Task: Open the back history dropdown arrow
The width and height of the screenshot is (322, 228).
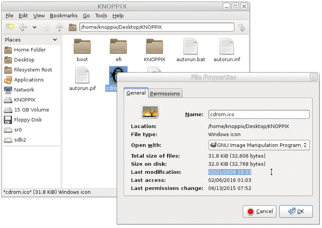Action: pyautogui.click(x=34, y=27)
